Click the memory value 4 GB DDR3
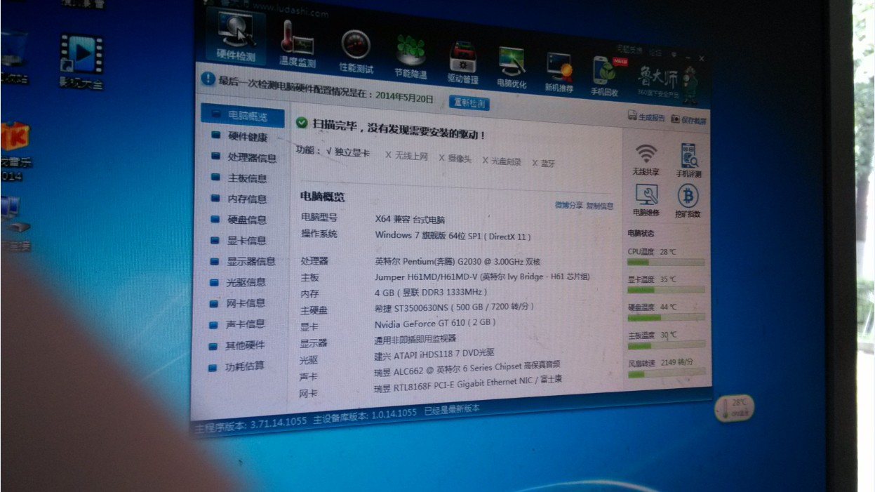The height and width of the screenshot is (492, 875). [x=431, y=292]
